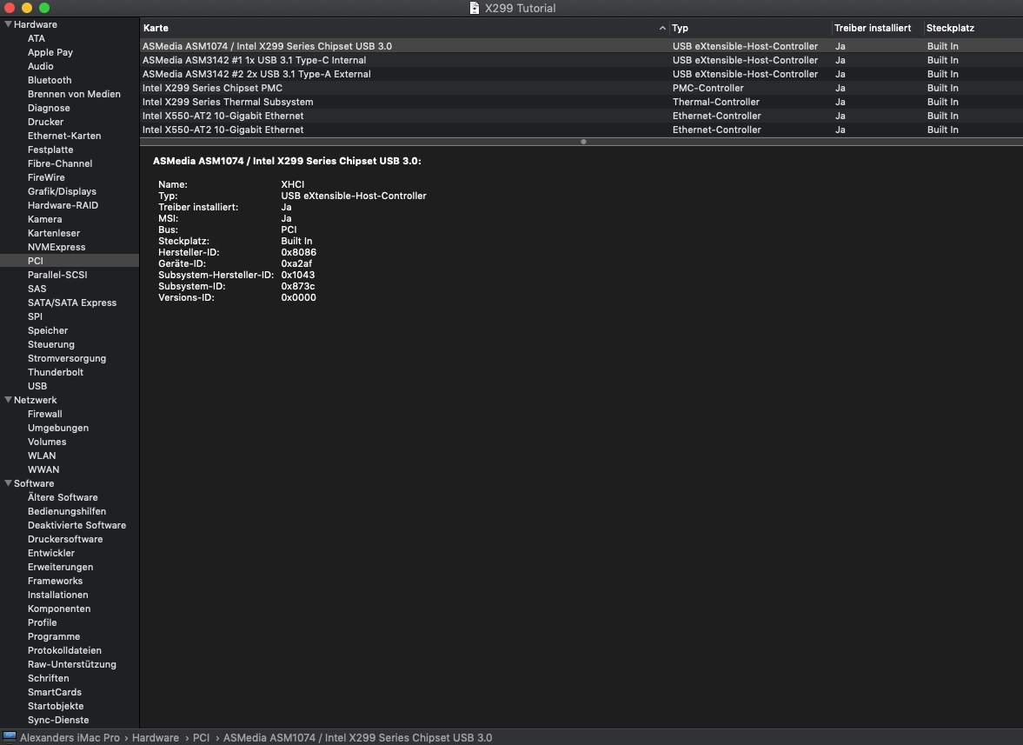This screenshot has height=745, width=1023.
Task: Open Installationen entry
Action: [x=57, y=595]
